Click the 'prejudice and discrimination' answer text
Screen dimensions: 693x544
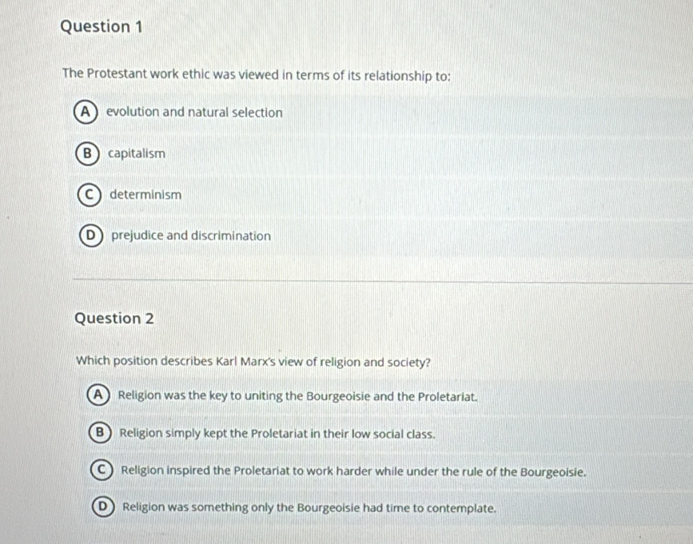coord(191,236)
